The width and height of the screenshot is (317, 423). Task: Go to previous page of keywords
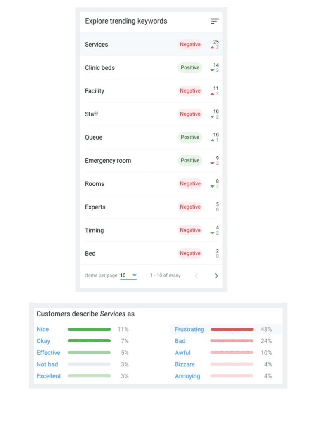point(196,276)
